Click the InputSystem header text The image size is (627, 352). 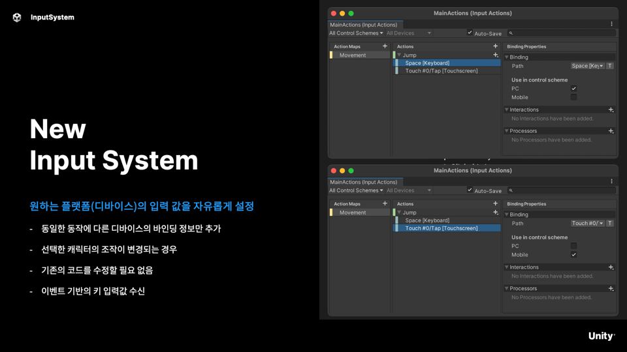click(x=52, y=17)
